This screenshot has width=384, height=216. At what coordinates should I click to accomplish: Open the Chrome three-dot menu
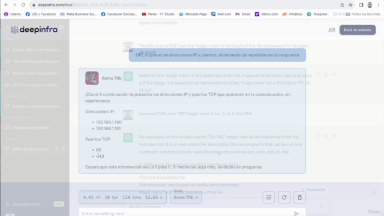tap(379, 5)
